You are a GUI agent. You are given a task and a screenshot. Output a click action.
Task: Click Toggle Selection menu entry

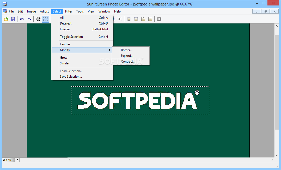(82, 37)
